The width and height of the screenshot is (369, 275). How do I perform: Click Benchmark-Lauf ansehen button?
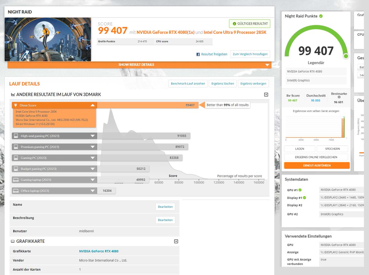click(188, 83)
